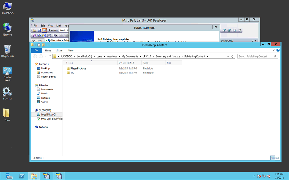Open Link menu in UPK Developer
Image resolution: width=289 pixels, height=180 pixels.
59,26
